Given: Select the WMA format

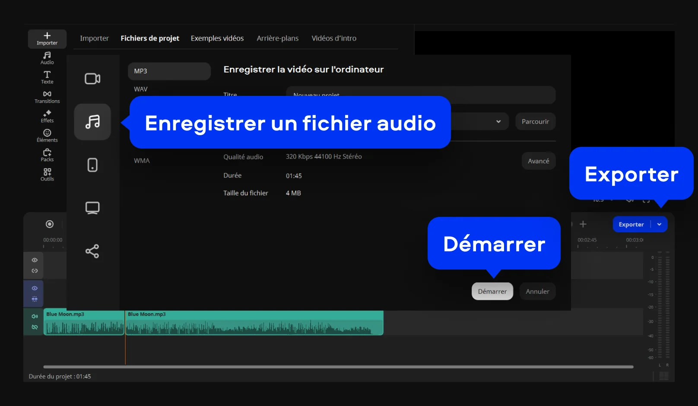Looking at the screenshot, I should click(142, 161).
